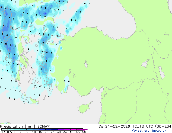Click the '35' legend label
The height and width of the screenshot is (133, 172).
pyautogui.click(x=65, y=132)
